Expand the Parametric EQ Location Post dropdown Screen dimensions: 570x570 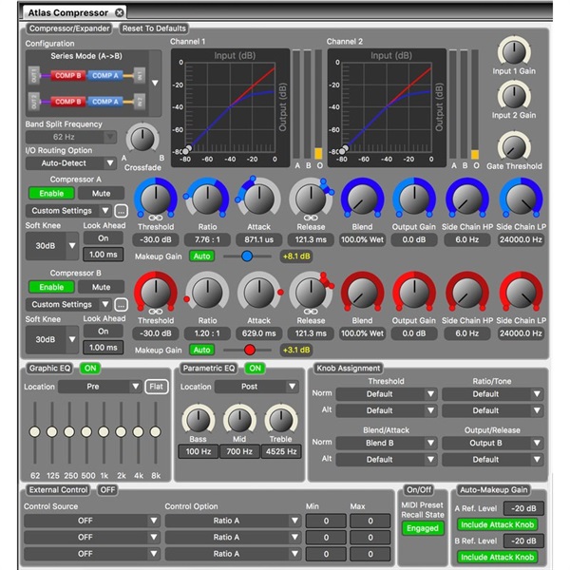(256, 387)
